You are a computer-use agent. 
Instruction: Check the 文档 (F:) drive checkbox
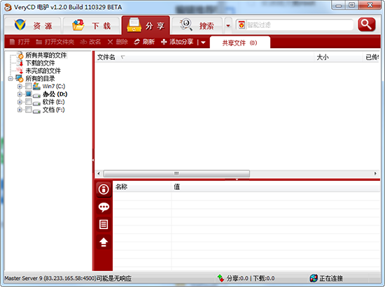[x=29, y=110]
